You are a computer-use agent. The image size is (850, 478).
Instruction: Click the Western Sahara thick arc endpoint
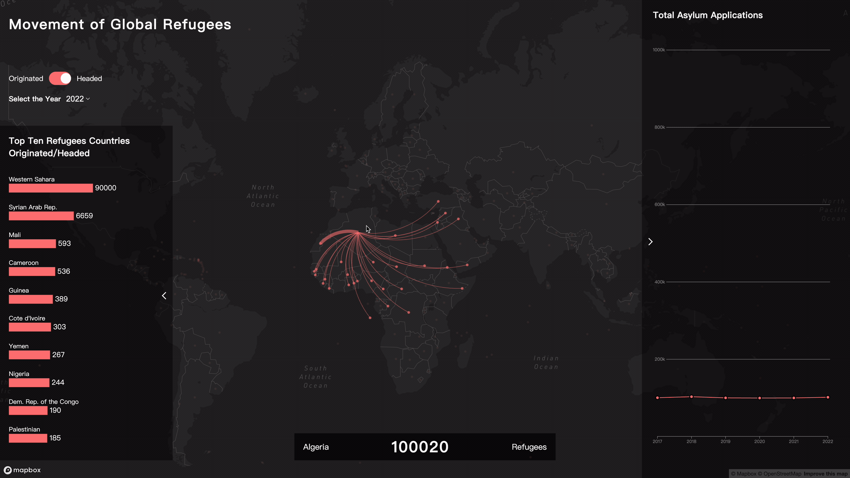[320, 243]
